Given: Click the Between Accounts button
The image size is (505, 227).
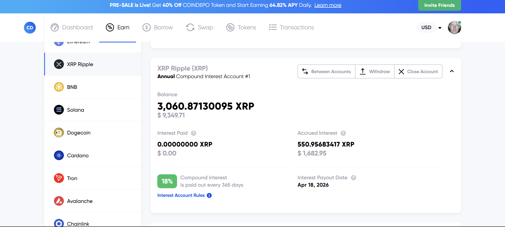Looking at the screenshot, I should [x=326, y=71].
